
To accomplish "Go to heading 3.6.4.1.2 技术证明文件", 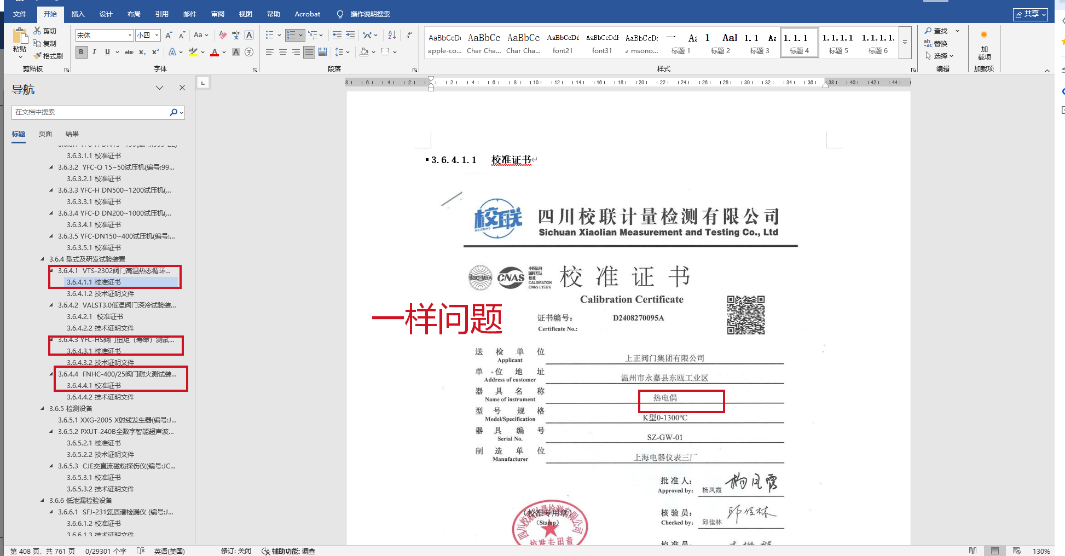I will click(x=101, y=294).
